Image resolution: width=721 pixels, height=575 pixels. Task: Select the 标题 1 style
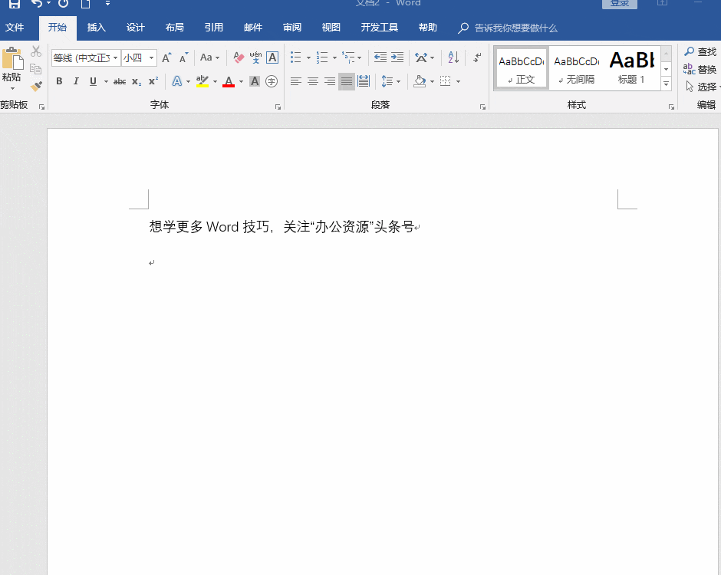(630, 67)
